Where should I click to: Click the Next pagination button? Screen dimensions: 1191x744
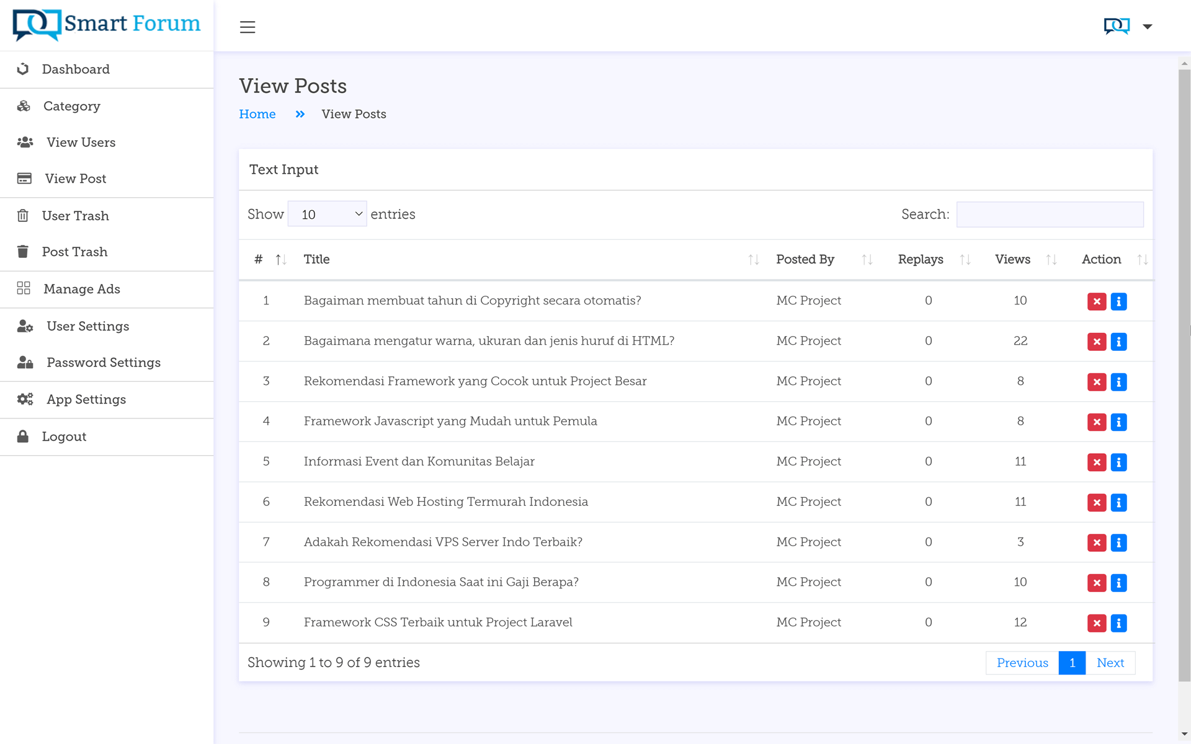[1110, 662]
